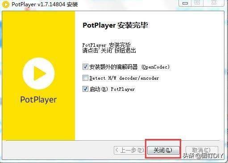Click the text 请点击'关闭'按钮退出
The width and height of the screenshot is (228, 163).
(x=109, y=50)
